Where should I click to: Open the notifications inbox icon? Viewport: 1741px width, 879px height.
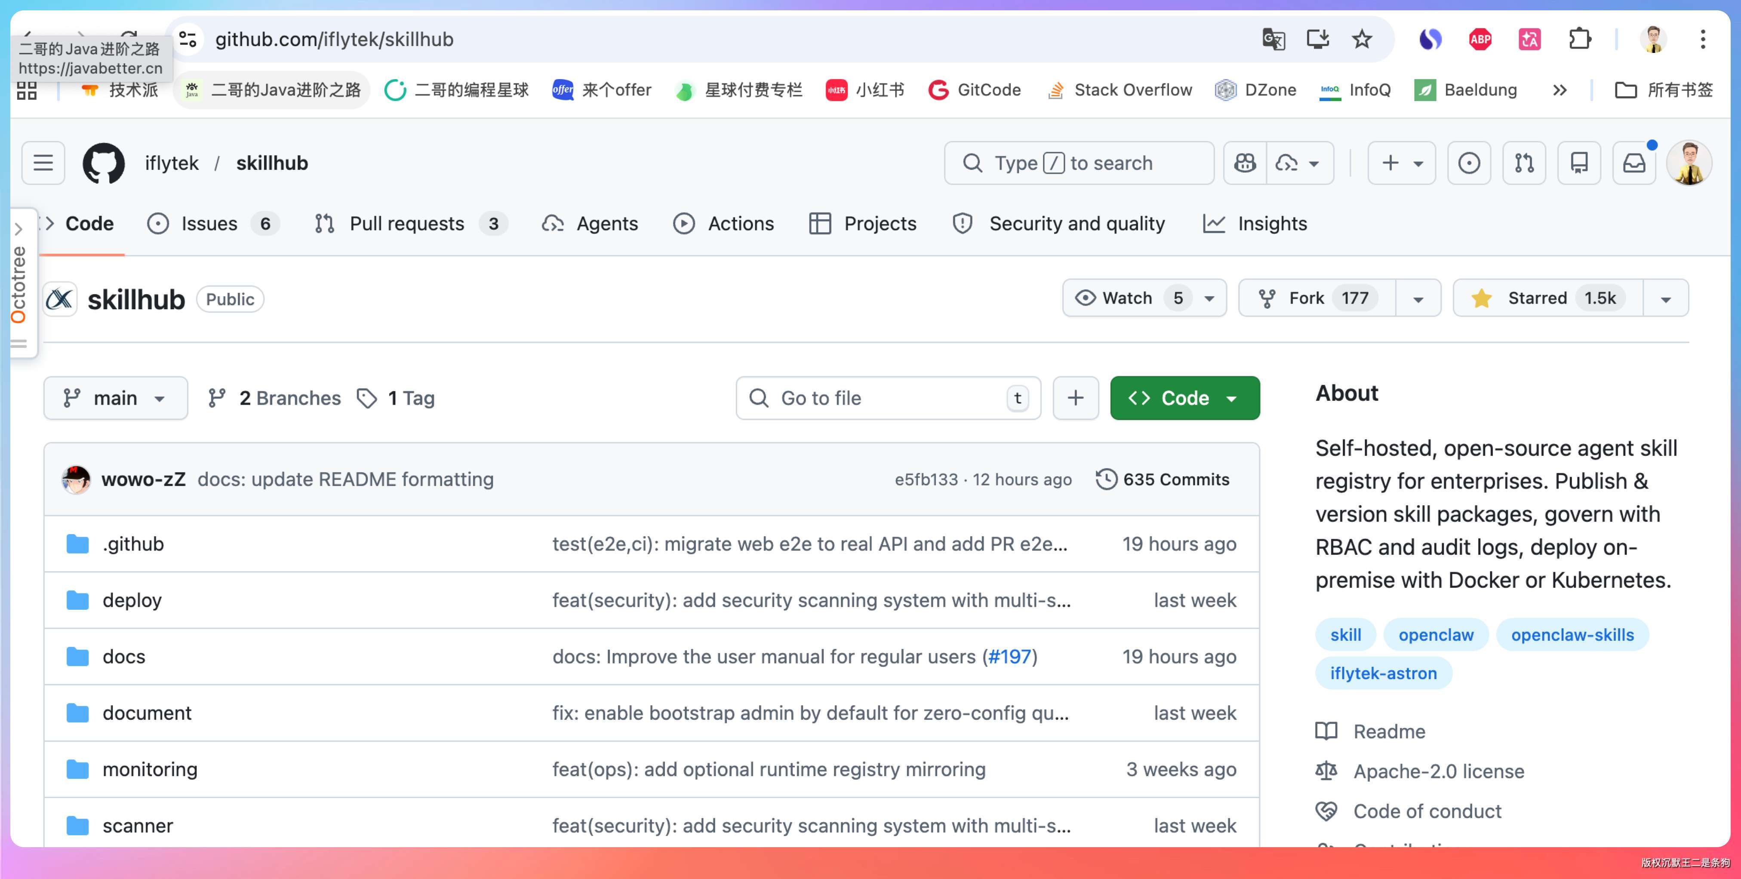coord(1633,163)
